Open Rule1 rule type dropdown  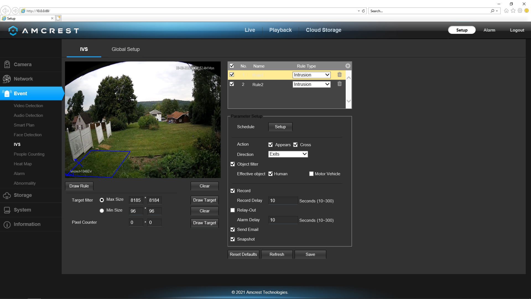click(x=311, y=75)
